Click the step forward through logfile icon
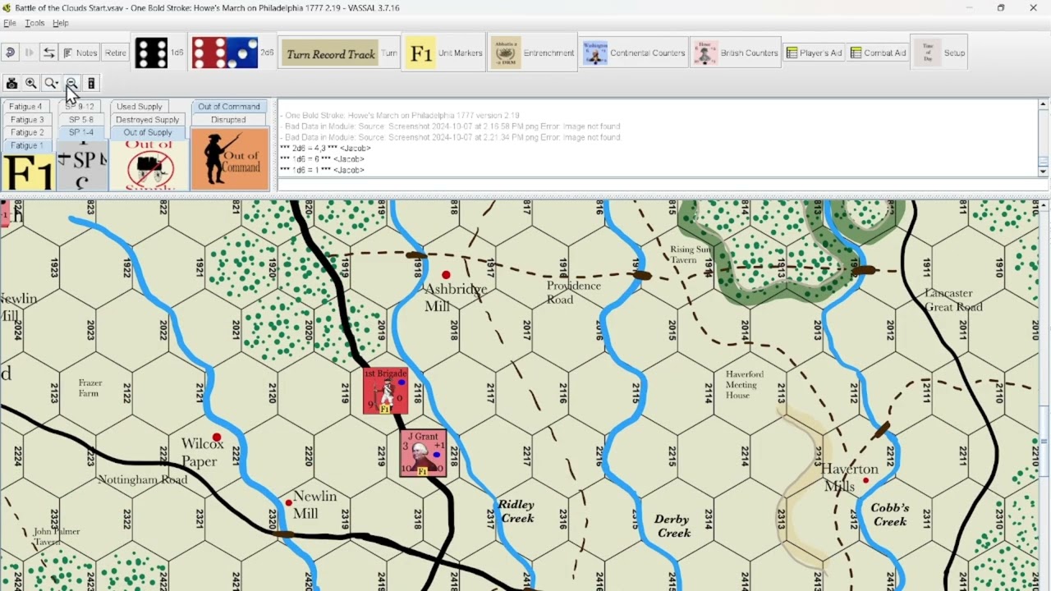The height and width of the screenshot is (591, 1051). pos(30,53)
